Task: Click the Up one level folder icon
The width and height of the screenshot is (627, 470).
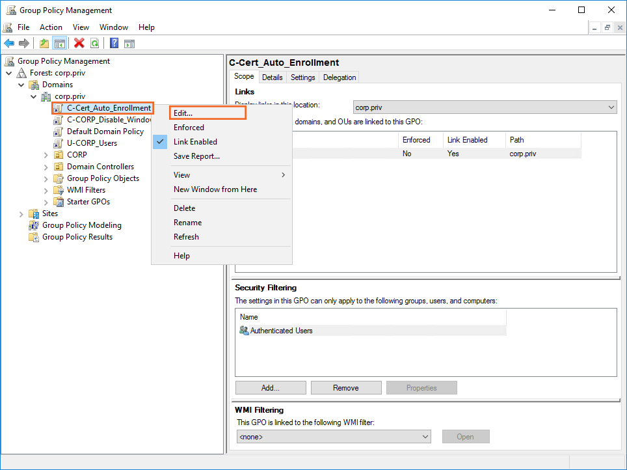Action: 44,44
